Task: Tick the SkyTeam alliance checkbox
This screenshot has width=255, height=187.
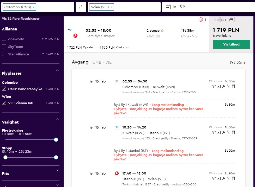Action: (4, 46)
